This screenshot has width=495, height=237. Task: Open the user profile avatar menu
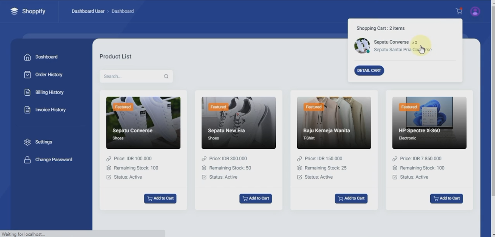[x=475, y=11]
